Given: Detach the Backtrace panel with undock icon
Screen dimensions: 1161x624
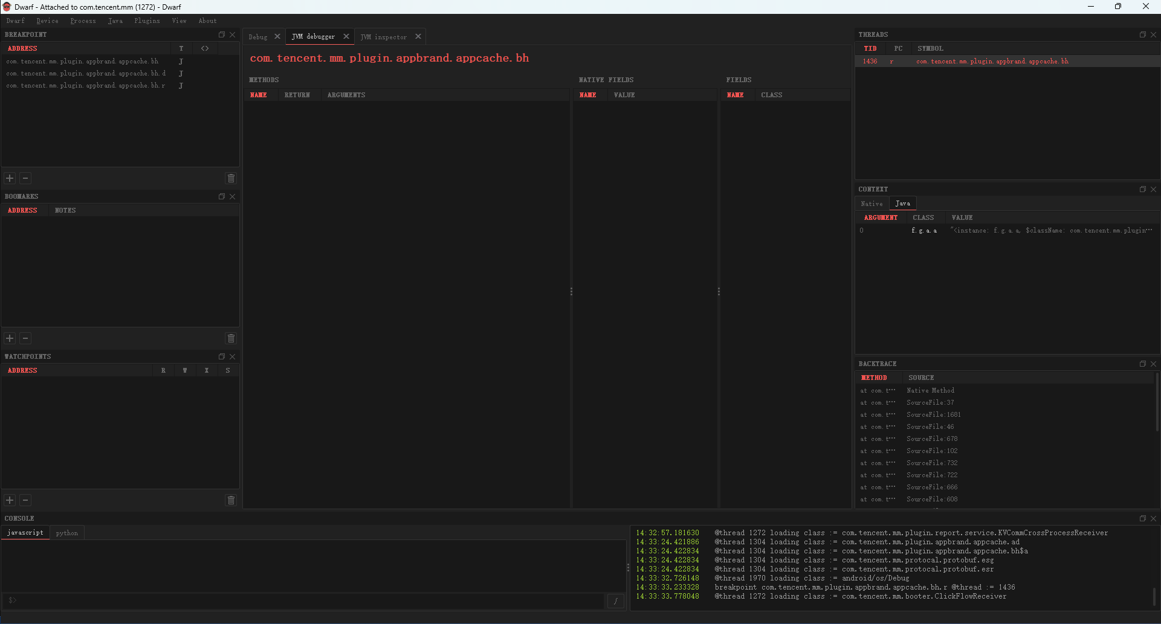Looking at the screenshot, I should point(1142,364).
